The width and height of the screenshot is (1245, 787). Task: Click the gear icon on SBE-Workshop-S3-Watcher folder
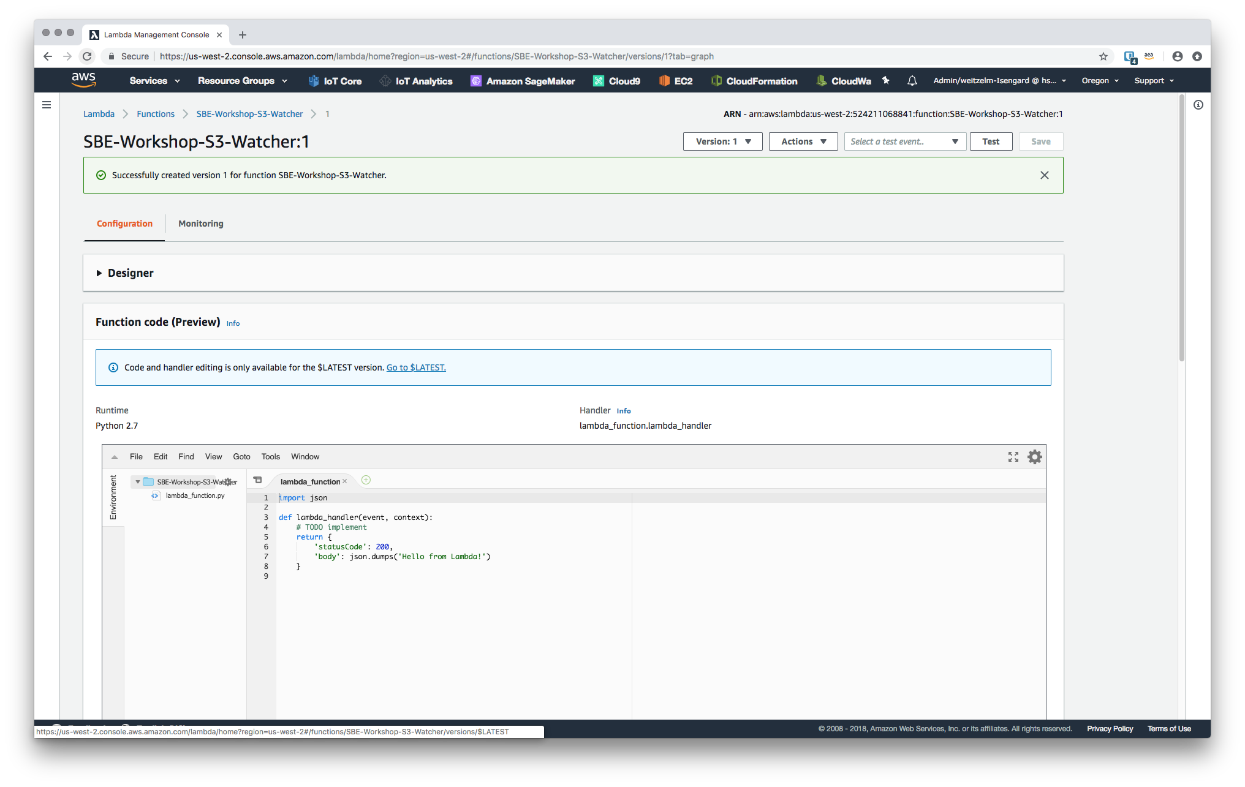tap(228, 482)
